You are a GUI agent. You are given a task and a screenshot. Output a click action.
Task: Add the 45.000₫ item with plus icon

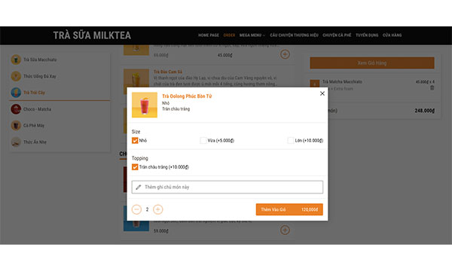coord(285,54)
